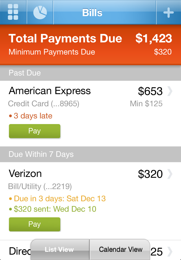Tap 'Due in 3 days: Sat Dec 13'
Screen dimensions: 181x260
tap(59, 198)
